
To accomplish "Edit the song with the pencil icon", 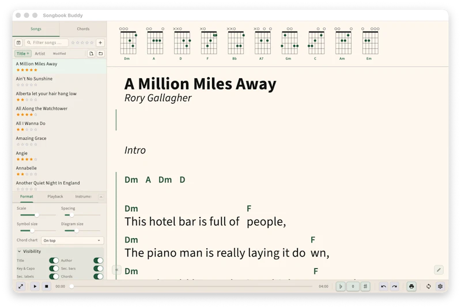I will coord(439,270).
